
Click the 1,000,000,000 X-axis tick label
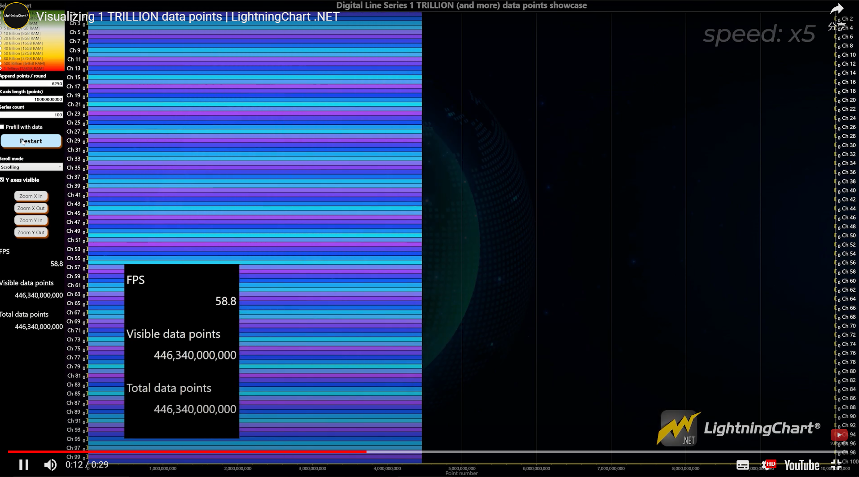pyautogui.click(x=163, y=468)
